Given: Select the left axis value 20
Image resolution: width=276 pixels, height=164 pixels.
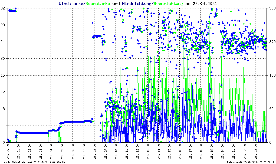Looking at the screenshot, I should click(x=3, y=59).
